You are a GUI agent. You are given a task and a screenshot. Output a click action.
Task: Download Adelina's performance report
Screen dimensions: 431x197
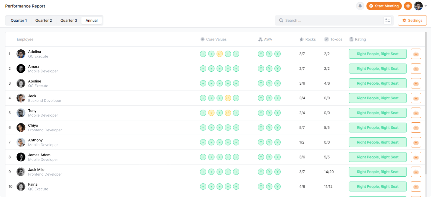point(416,54)
